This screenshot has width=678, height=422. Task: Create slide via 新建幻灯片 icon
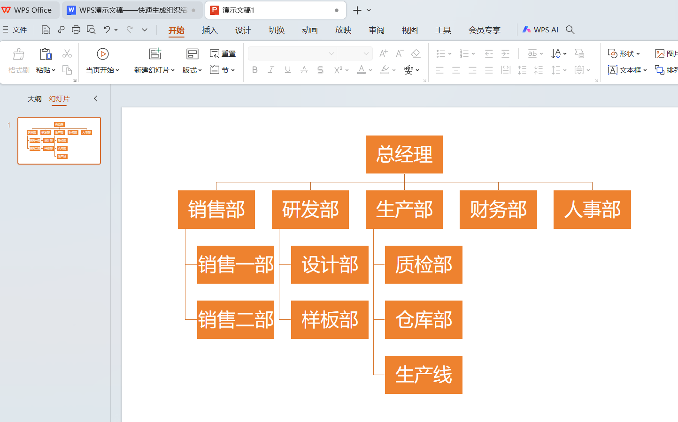pyautogui.click(x=154, y=53)
